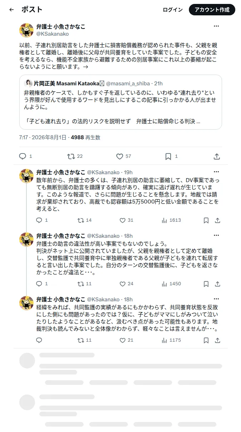241x432 pixels.
Task: Open the quoted post by 片岡正美 Masami Kataoka
Action: point(121,102)
